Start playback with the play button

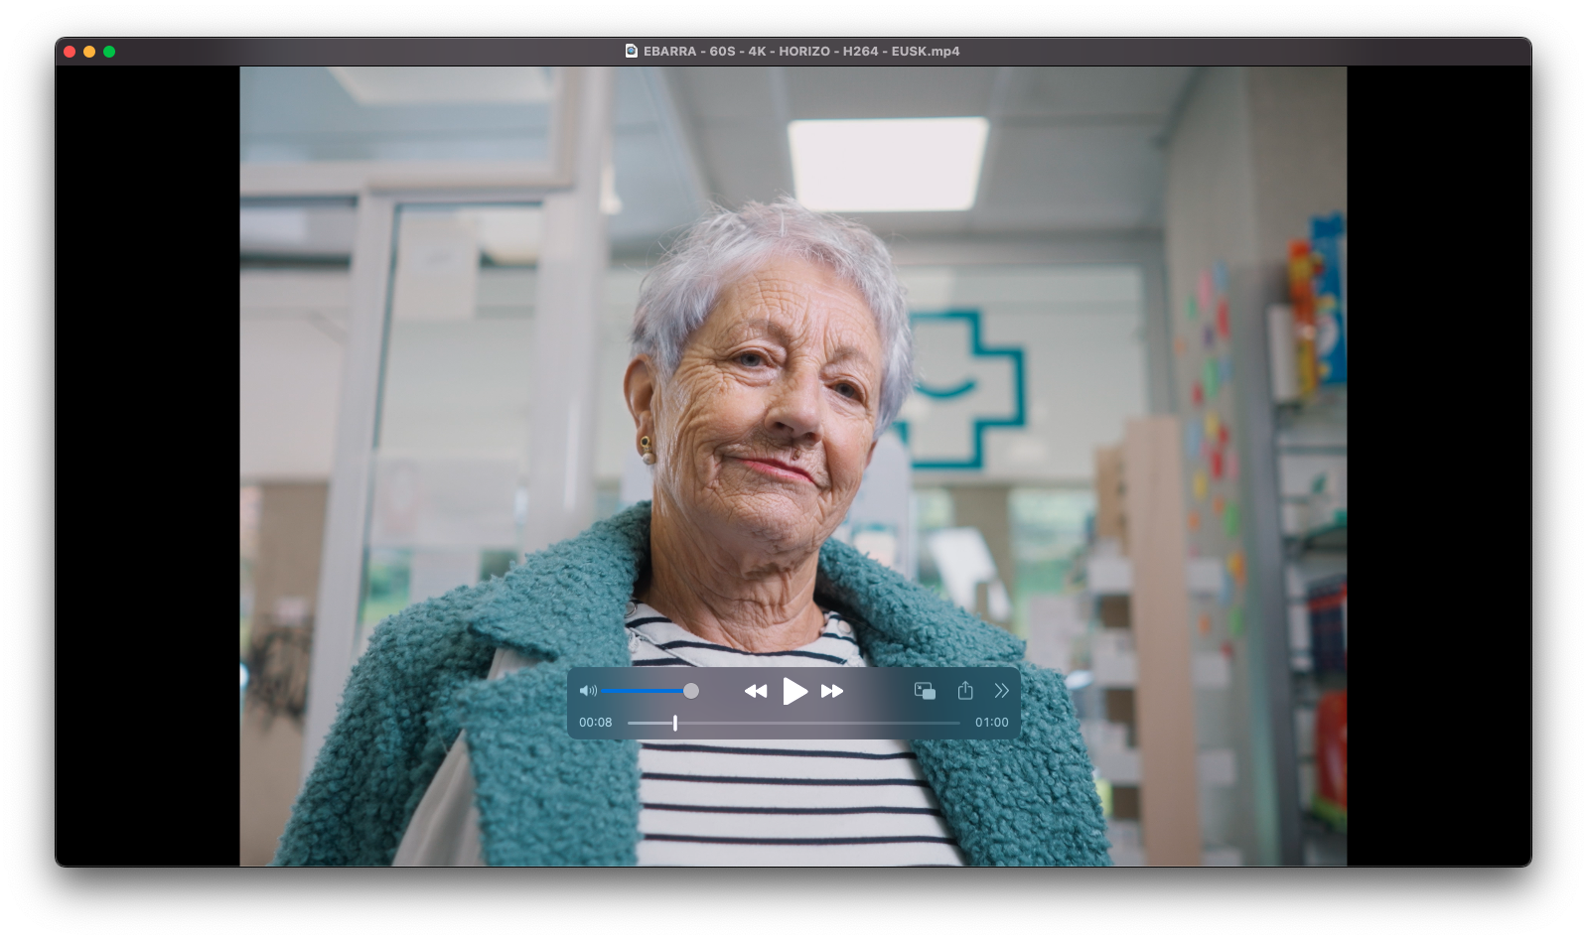click(794, 691)
